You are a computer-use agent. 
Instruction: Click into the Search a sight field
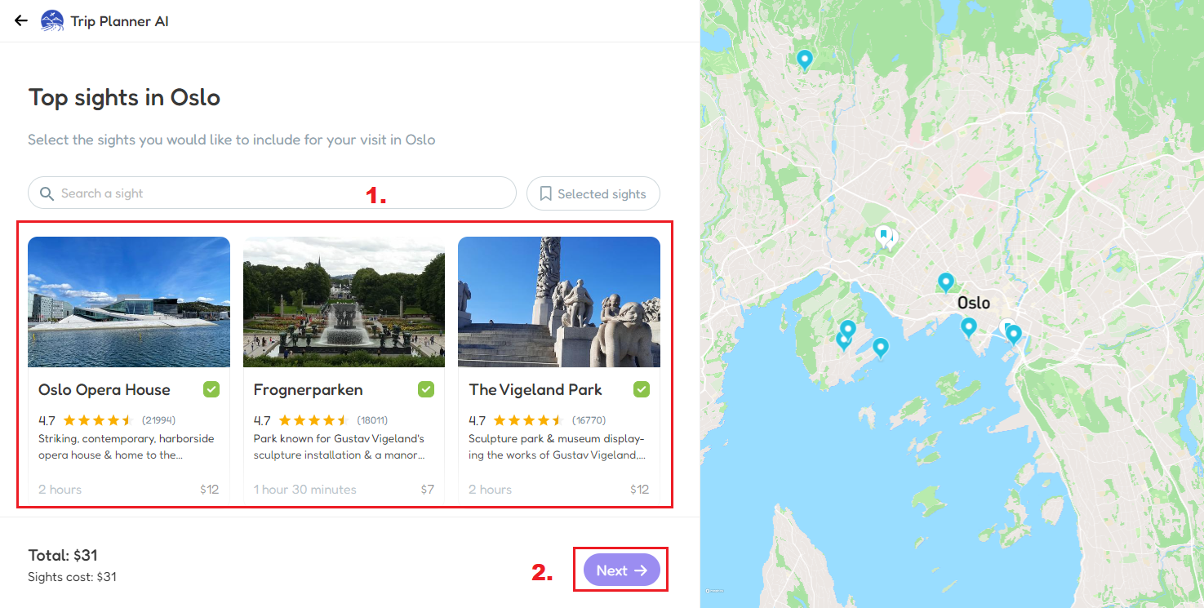click(278, 193)
